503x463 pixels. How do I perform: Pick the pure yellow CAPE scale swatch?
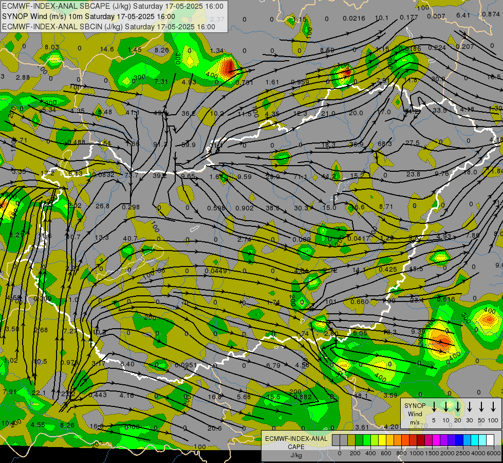point(382,440)
